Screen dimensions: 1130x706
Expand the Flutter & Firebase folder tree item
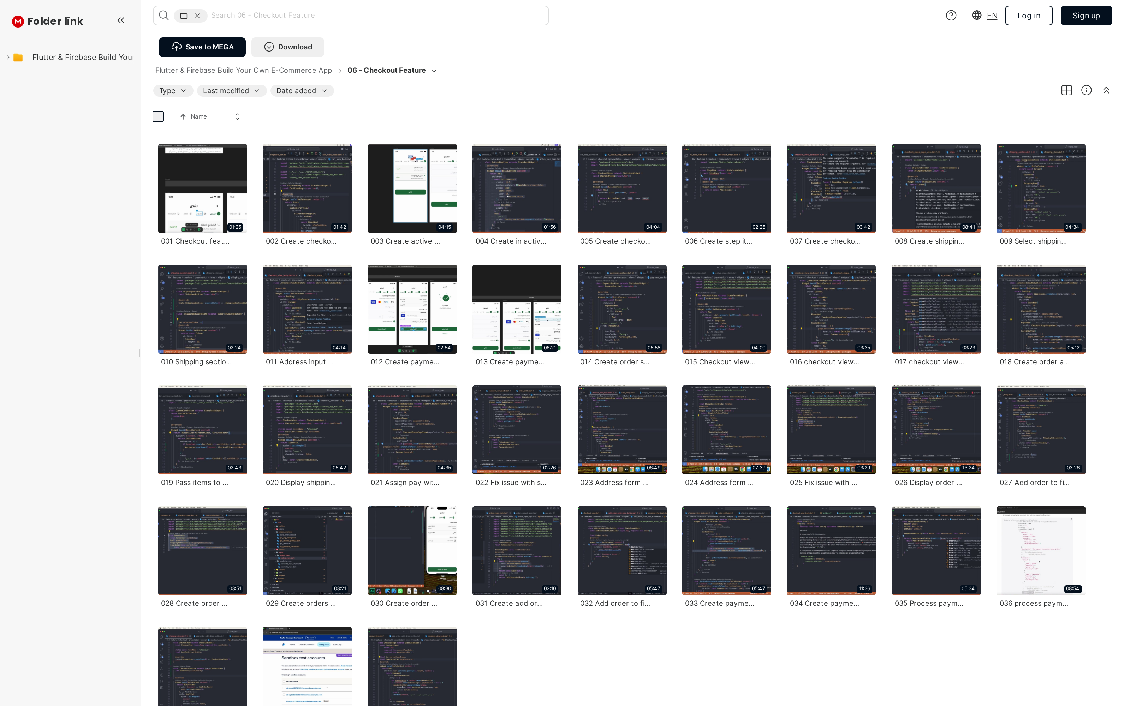click(x=8, y=58)
